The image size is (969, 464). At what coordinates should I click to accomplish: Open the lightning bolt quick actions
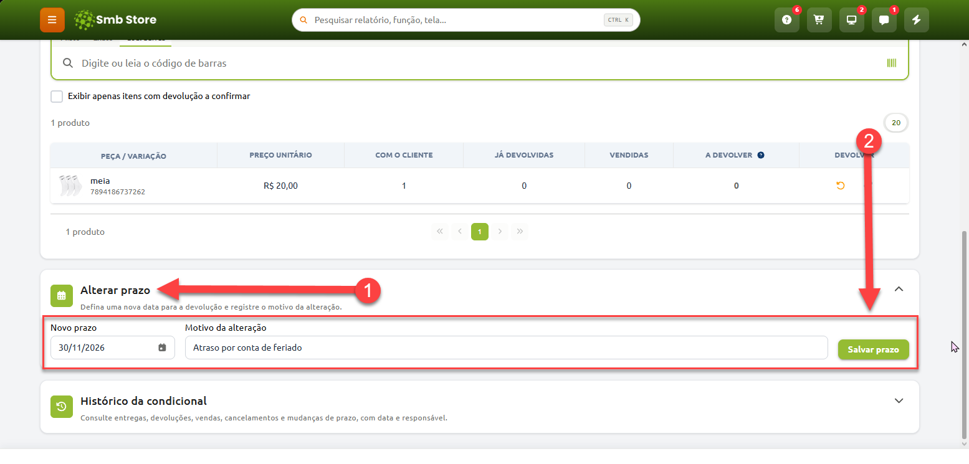917,20
